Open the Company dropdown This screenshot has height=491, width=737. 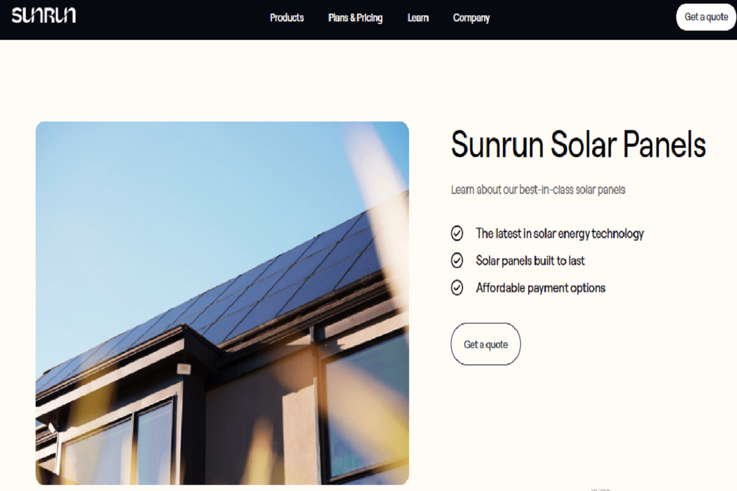click(471, 18)
